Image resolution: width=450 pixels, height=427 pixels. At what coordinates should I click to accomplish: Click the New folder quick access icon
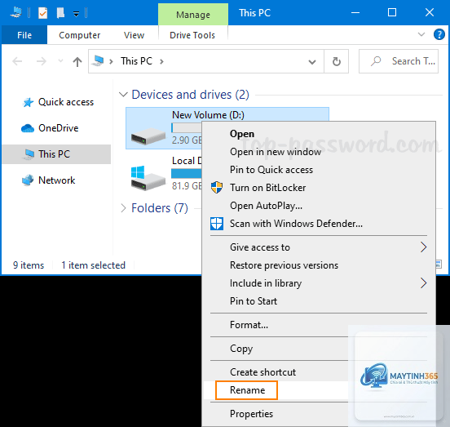point(60,13)
